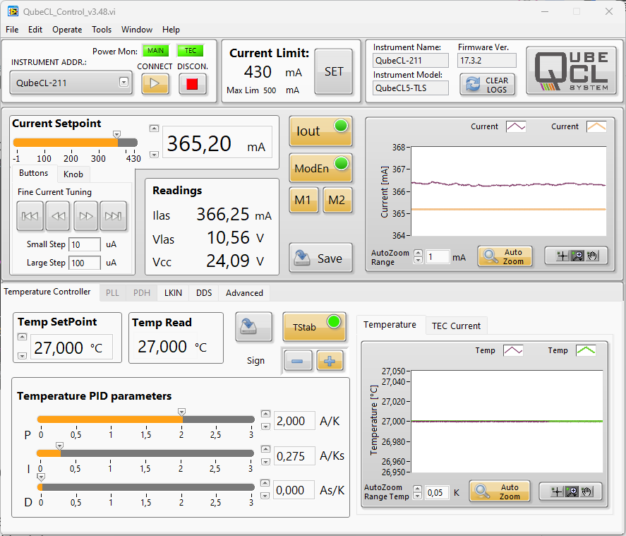Click purple Current plot legend swatch
626x536 pixels.
pyautogui.click(x=516, y=126)
